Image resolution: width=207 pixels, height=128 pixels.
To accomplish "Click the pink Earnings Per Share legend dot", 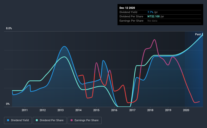I will (x=72, y=120).
